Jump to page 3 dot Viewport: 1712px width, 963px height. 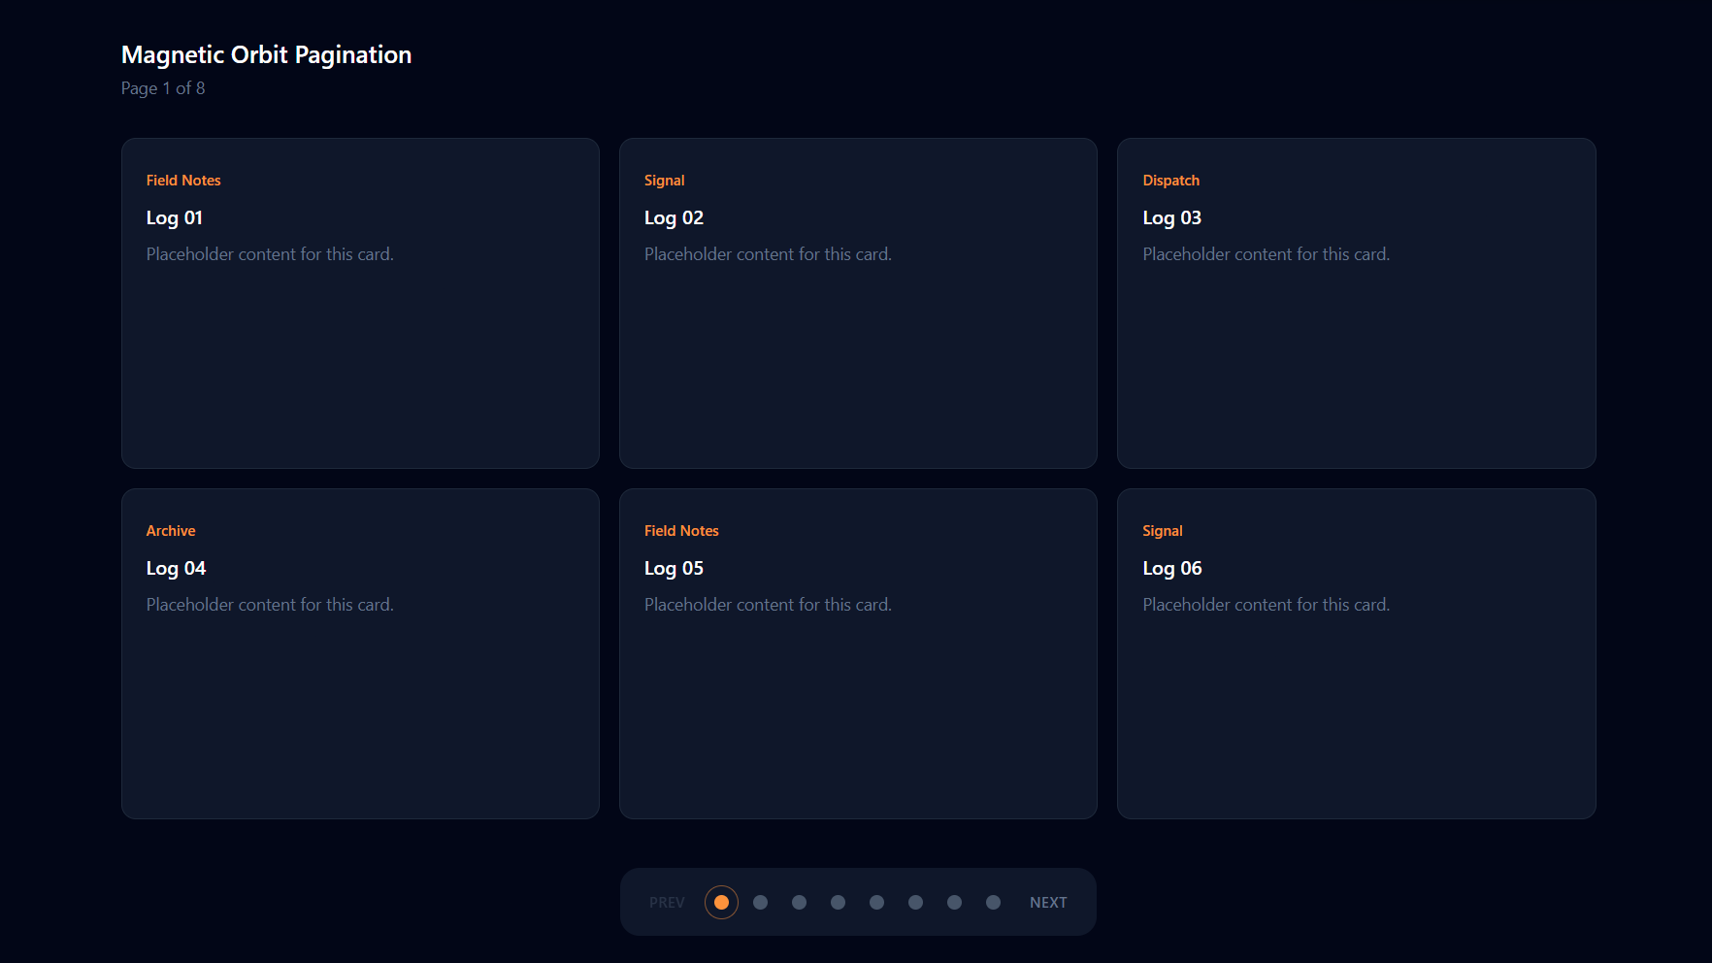pos(799,902)
